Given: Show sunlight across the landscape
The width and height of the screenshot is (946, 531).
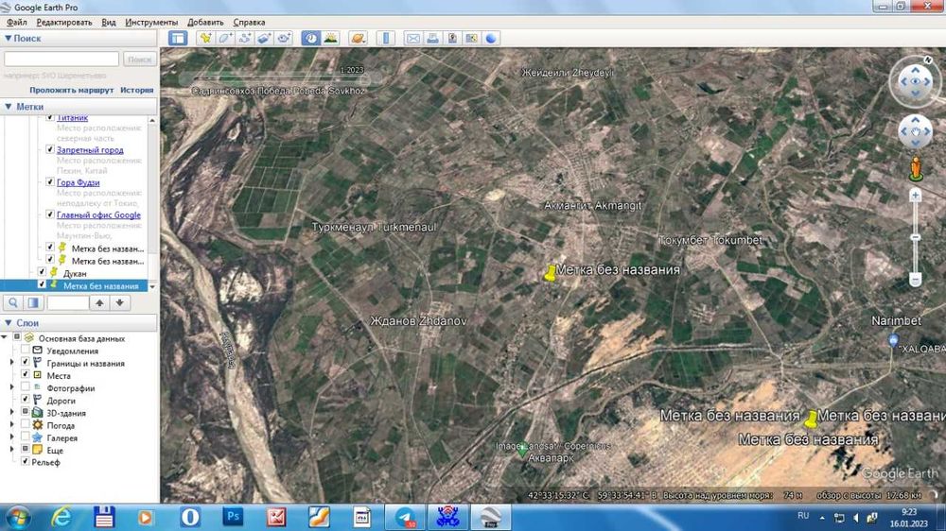Looking at the screenshot, I should click(330, 38).
